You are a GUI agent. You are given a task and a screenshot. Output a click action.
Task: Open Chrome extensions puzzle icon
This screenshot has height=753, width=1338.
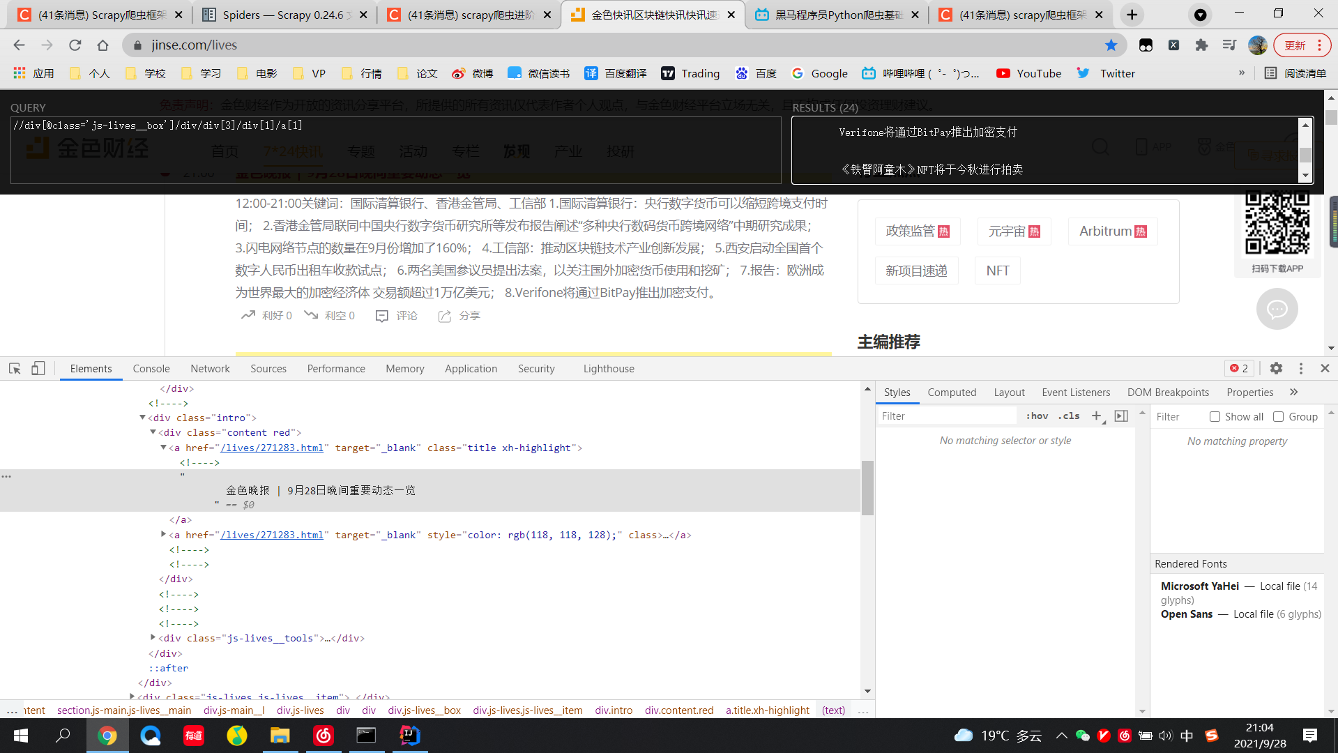(x=1201, y=45)
